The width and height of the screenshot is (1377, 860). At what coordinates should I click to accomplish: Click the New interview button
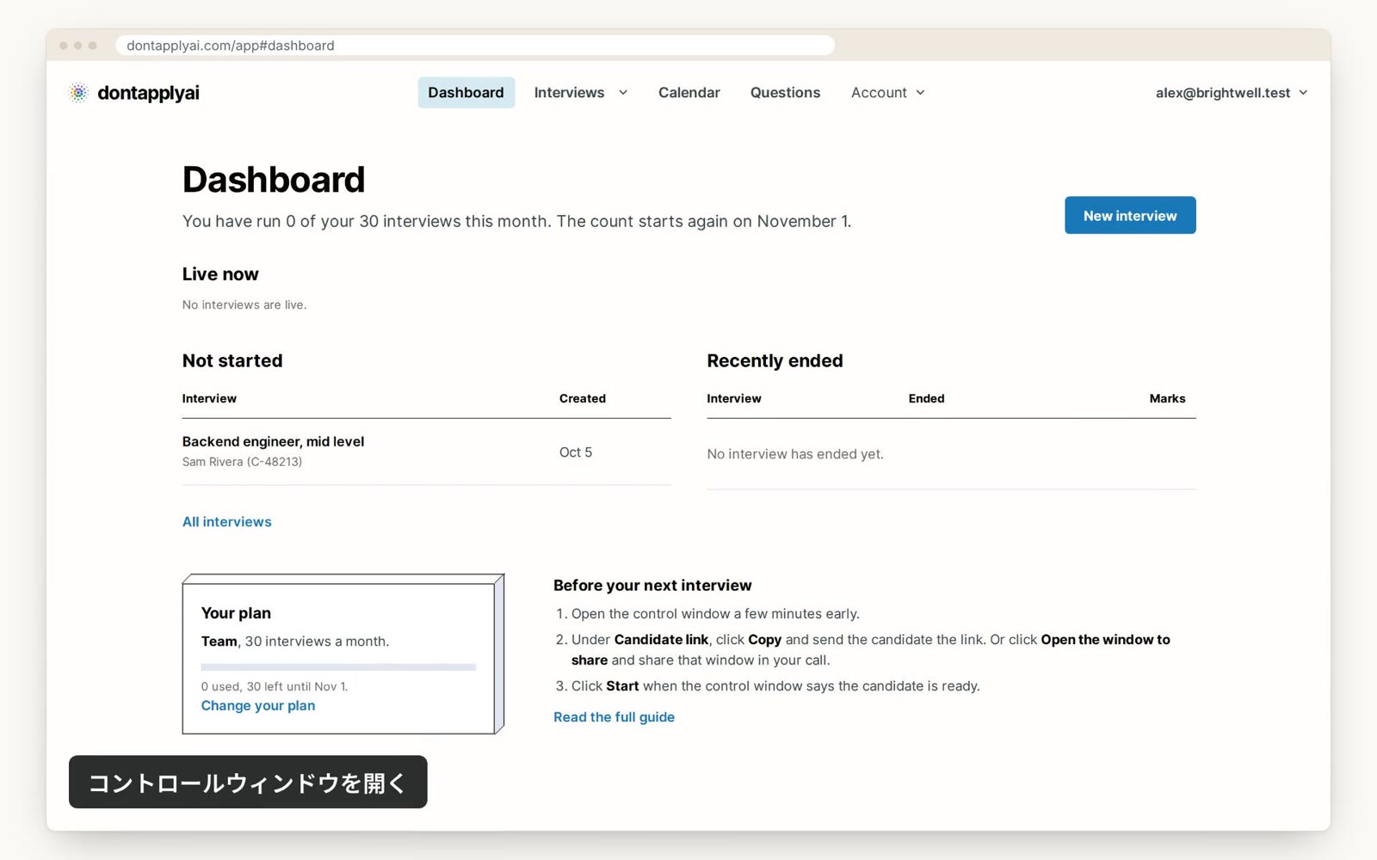point(1130,216)
